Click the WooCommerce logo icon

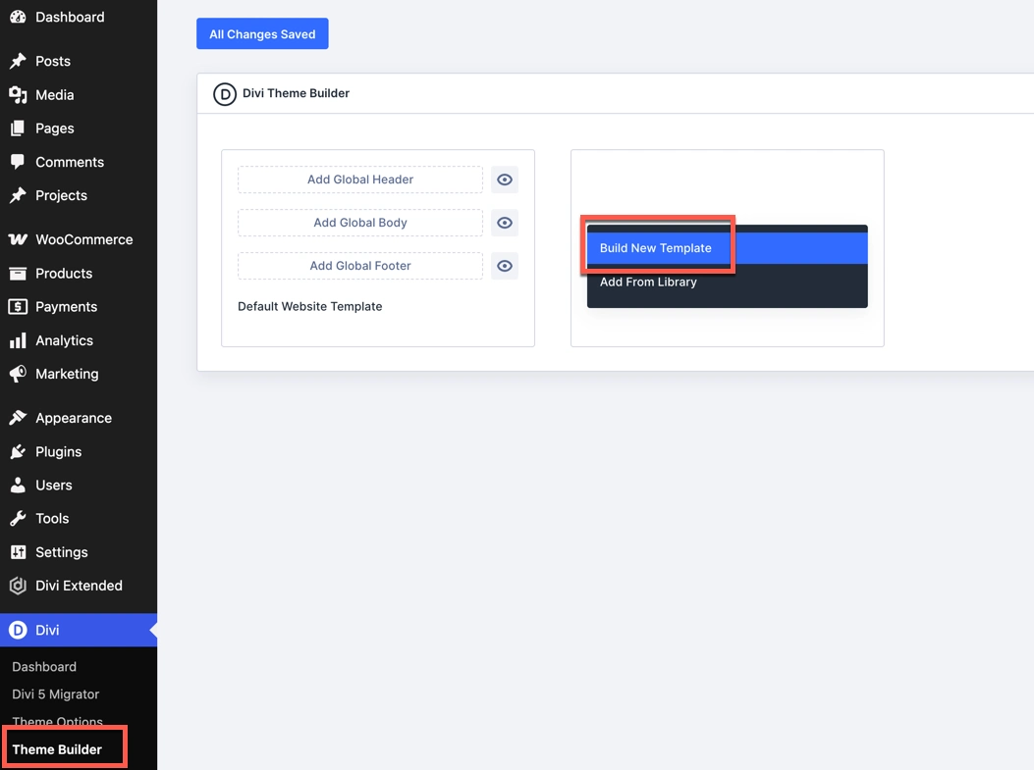tap(18, 239)
